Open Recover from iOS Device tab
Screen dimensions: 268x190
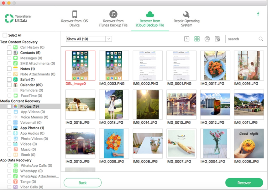pyautogui.click(x=75, y=18)
